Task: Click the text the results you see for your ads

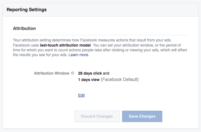Action: tap(40, 55)
